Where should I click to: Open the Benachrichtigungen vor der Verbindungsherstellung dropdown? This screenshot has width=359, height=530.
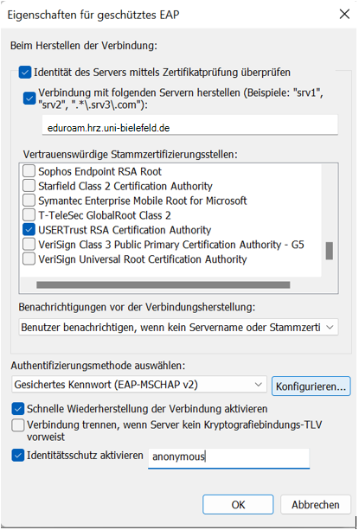pyautogui.click(x=178, y=327)
